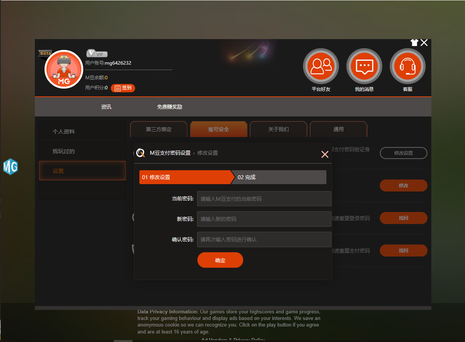Focus the 当前密码 input field

(x=264, y=199)
